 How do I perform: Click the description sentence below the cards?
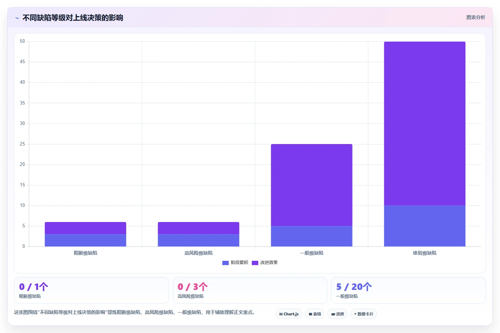pos(135,313)
